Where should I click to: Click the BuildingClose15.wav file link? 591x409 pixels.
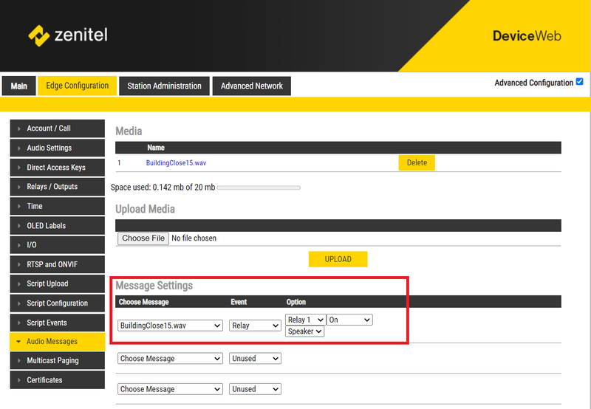(181, 162)
